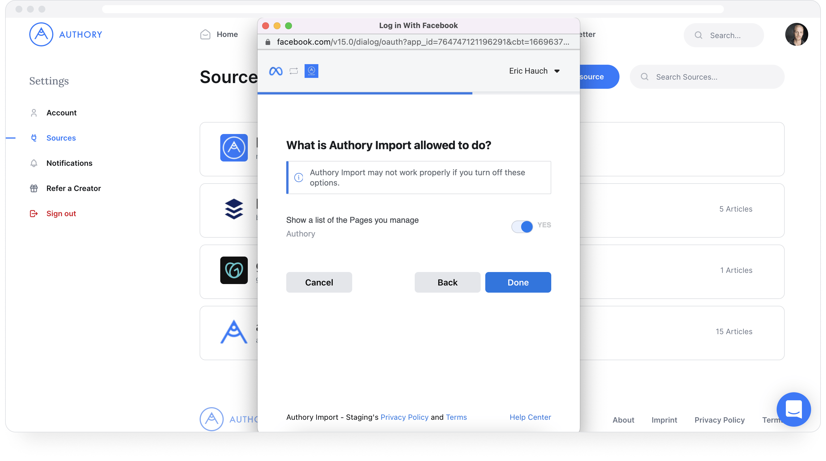Click the Account settings menu item
826x461 pixels.
pos(61,113)
